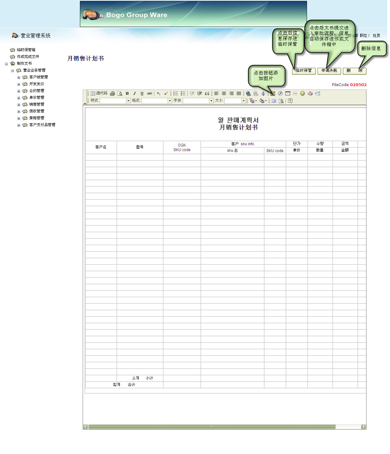The width and height of the screenshot is (390, 454).
Task: Click the print icon in editor toolbar
Action: tap(112, 94)
